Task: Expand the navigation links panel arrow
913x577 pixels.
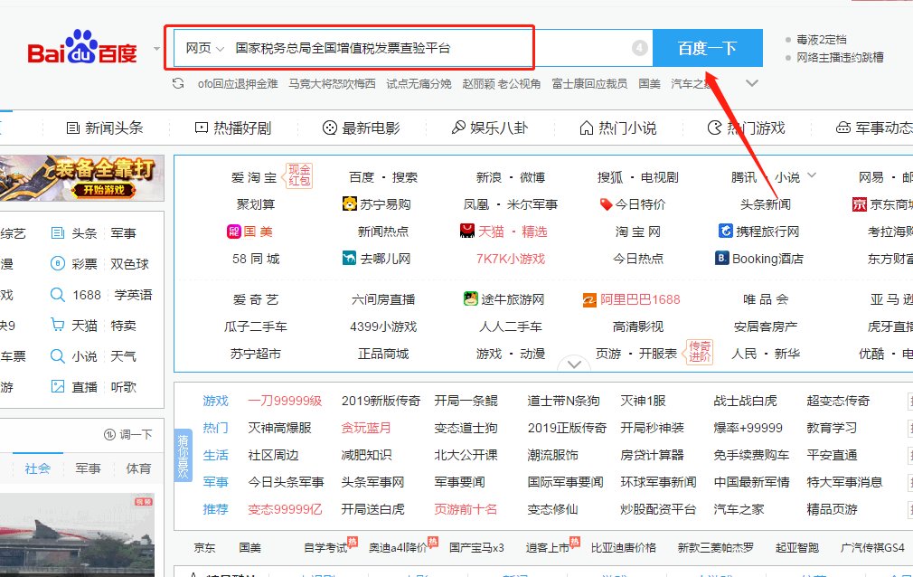Action: 574,364
